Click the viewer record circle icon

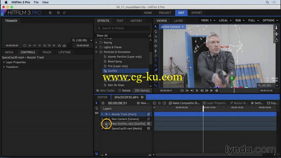click(217, 91)
